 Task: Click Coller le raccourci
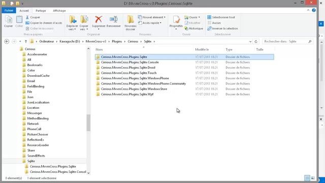coord(40,28)
